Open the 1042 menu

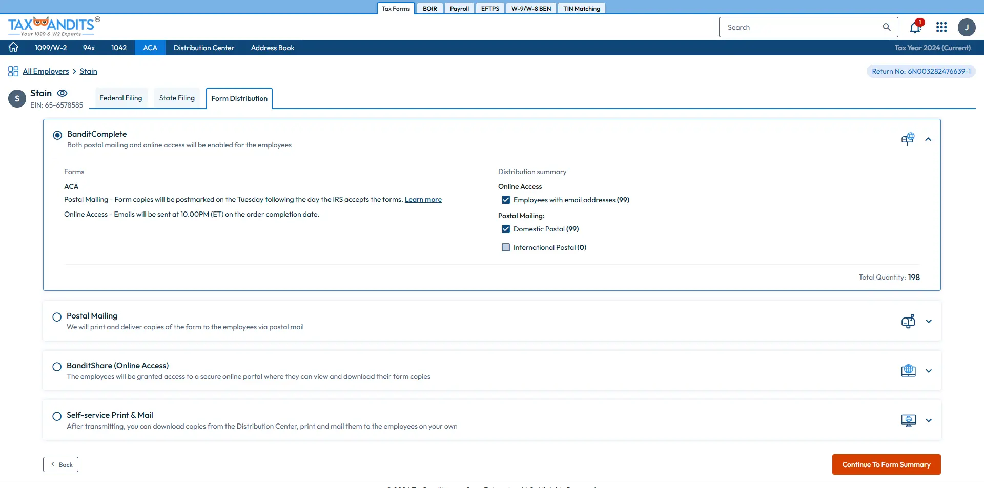(x=119, y=48)
